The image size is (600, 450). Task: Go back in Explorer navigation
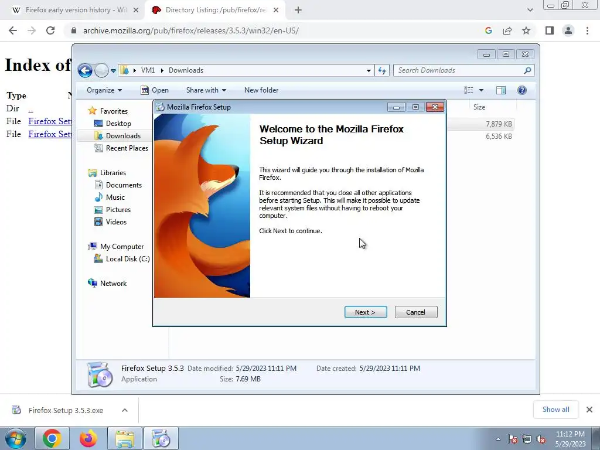pos(85,70)
